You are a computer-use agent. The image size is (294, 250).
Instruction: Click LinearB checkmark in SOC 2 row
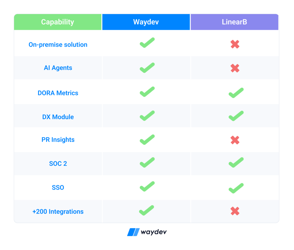coord(236,162)
